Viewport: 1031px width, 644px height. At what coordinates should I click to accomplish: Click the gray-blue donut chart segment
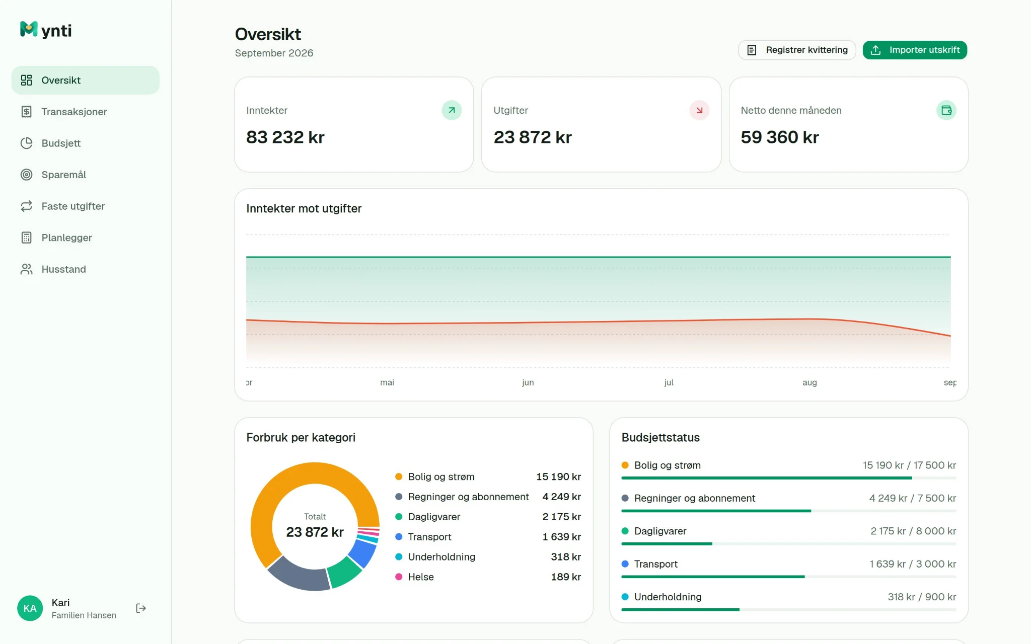point(301,577)
